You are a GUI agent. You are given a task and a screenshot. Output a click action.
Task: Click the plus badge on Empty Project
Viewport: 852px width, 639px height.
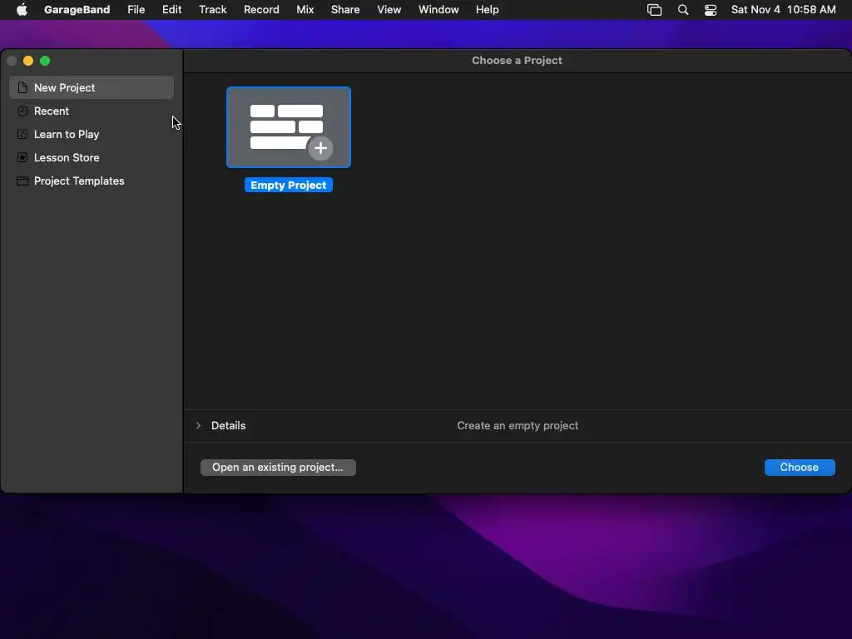(x=320, y=148)
